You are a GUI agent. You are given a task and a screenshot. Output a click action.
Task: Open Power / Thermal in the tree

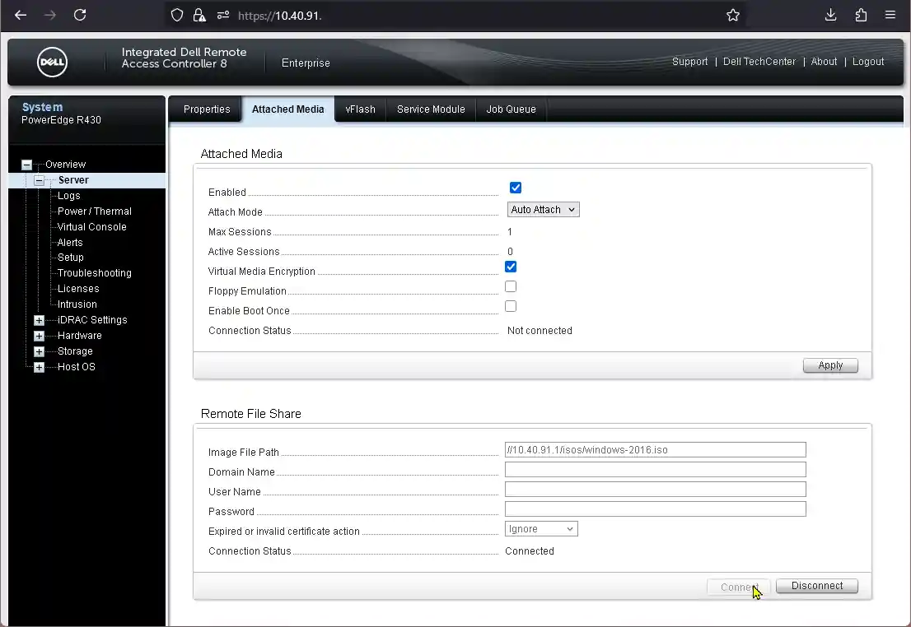click(x=94, y=211)
